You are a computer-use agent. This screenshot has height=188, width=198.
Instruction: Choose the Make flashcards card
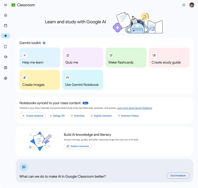tap(126, 58)
